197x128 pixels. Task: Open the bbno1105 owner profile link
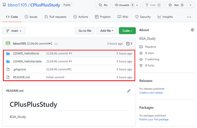[x=17, y=5]
